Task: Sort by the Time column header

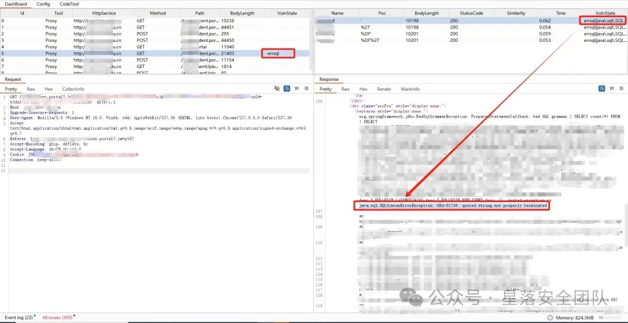Action: pos(561,13)
